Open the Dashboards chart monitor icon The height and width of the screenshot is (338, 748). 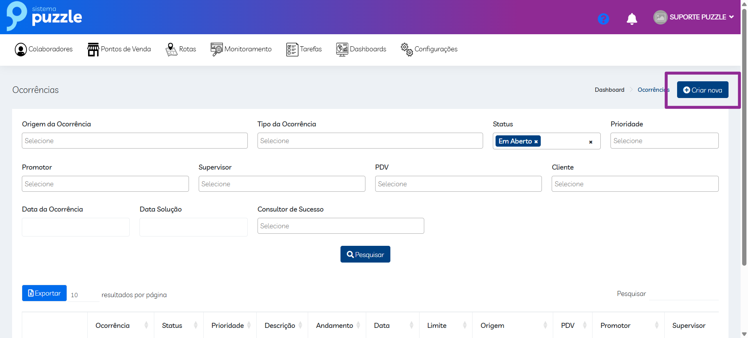pos(342,49)
